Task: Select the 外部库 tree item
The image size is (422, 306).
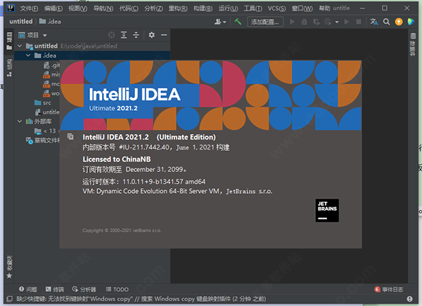Action: tap(39, 121)
